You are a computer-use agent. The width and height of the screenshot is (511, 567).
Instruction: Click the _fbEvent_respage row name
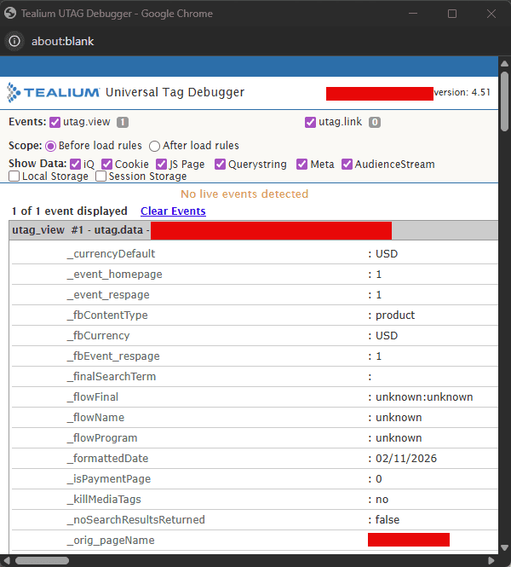pos(113,356)
